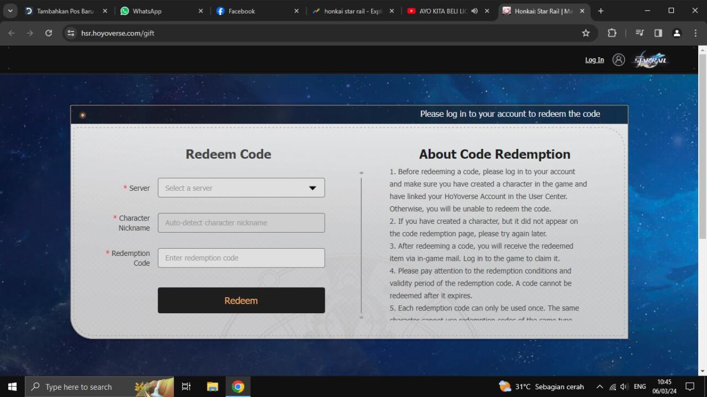Open the tab search dropdown

click(10, 11)
